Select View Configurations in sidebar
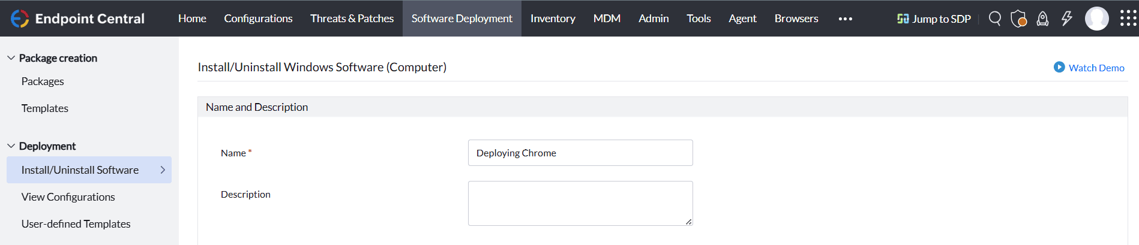The image size is (1139, 245). point(68,197)
